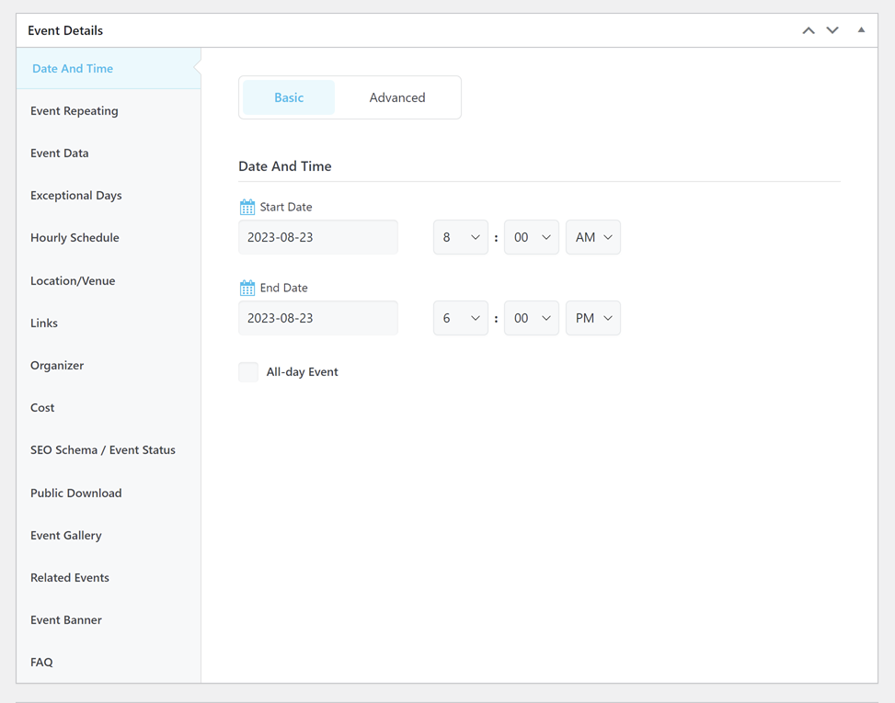The image size is (895, 703).
Task: Open the Event Gallery section
Action: (x=66, y=536)
